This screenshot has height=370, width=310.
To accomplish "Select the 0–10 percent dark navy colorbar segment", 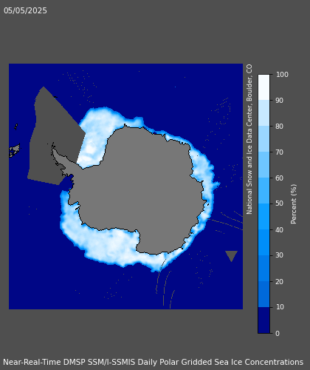I will [263, 320].
